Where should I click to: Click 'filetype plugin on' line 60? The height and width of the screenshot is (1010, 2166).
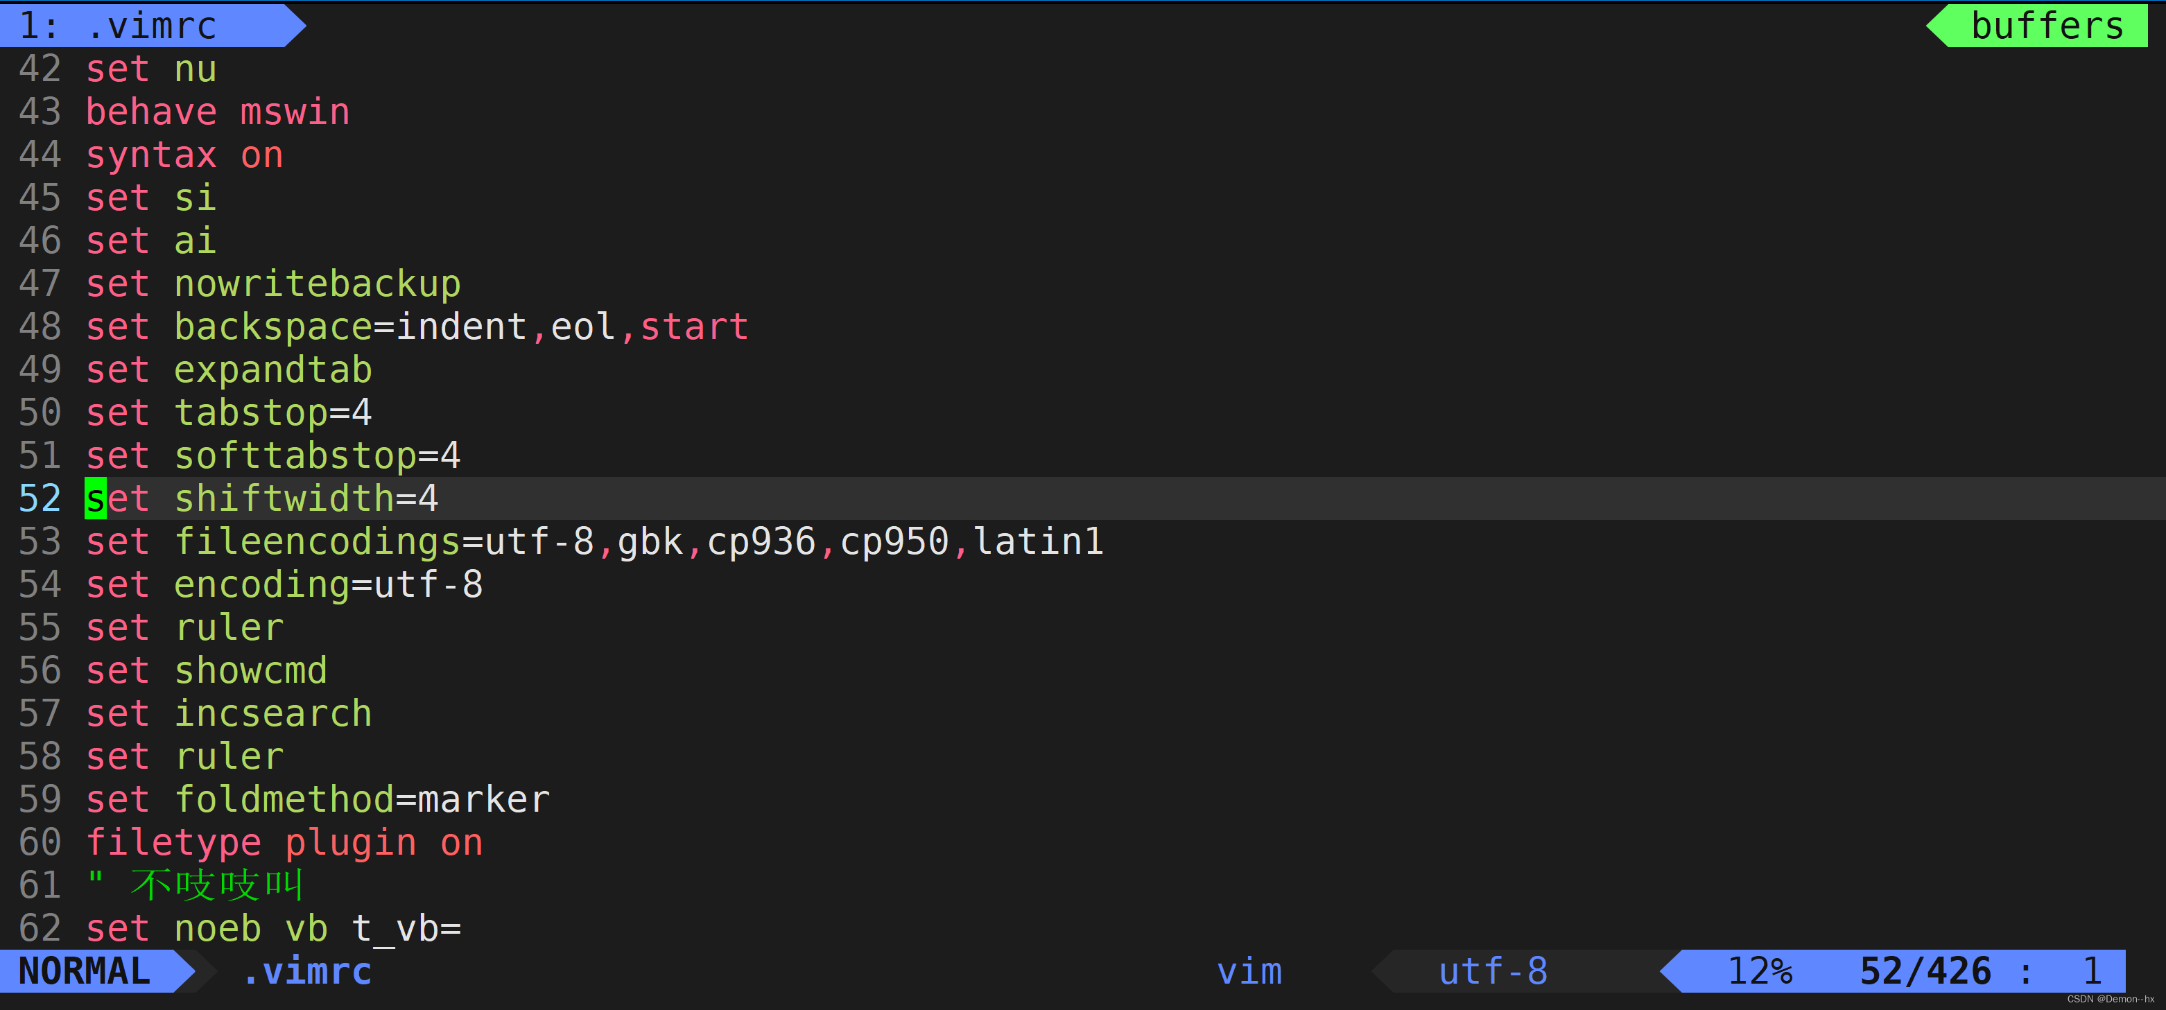[284, 843]
